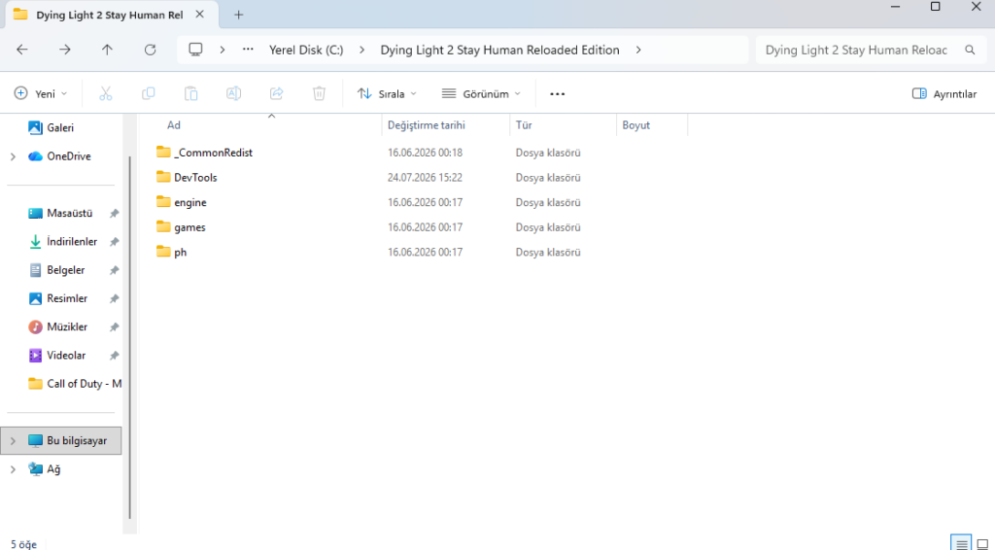
Task: Switch to large thumbnails view icon in status bar
Action: pyautogui.click(x=983, y=543)
